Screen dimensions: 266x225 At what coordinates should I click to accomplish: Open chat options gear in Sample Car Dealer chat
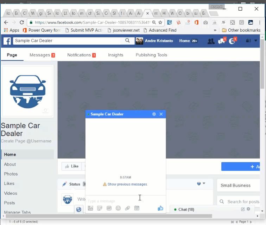[154, 114]
